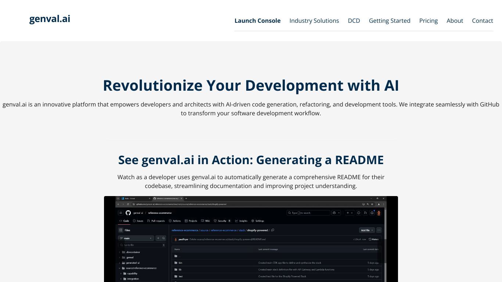Collapse the Files panel icon in demo video

(121, 230)
